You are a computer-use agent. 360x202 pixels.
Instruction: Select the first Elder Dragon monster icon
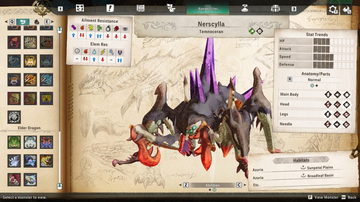(x=14, y=142)
